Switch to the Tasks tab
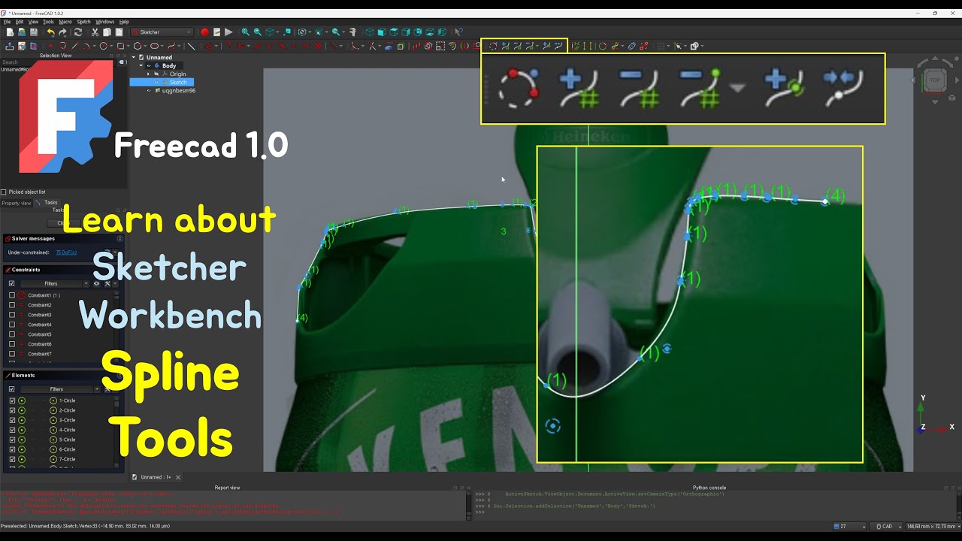This screenshot has width=962, height=541. coord(48,202)
